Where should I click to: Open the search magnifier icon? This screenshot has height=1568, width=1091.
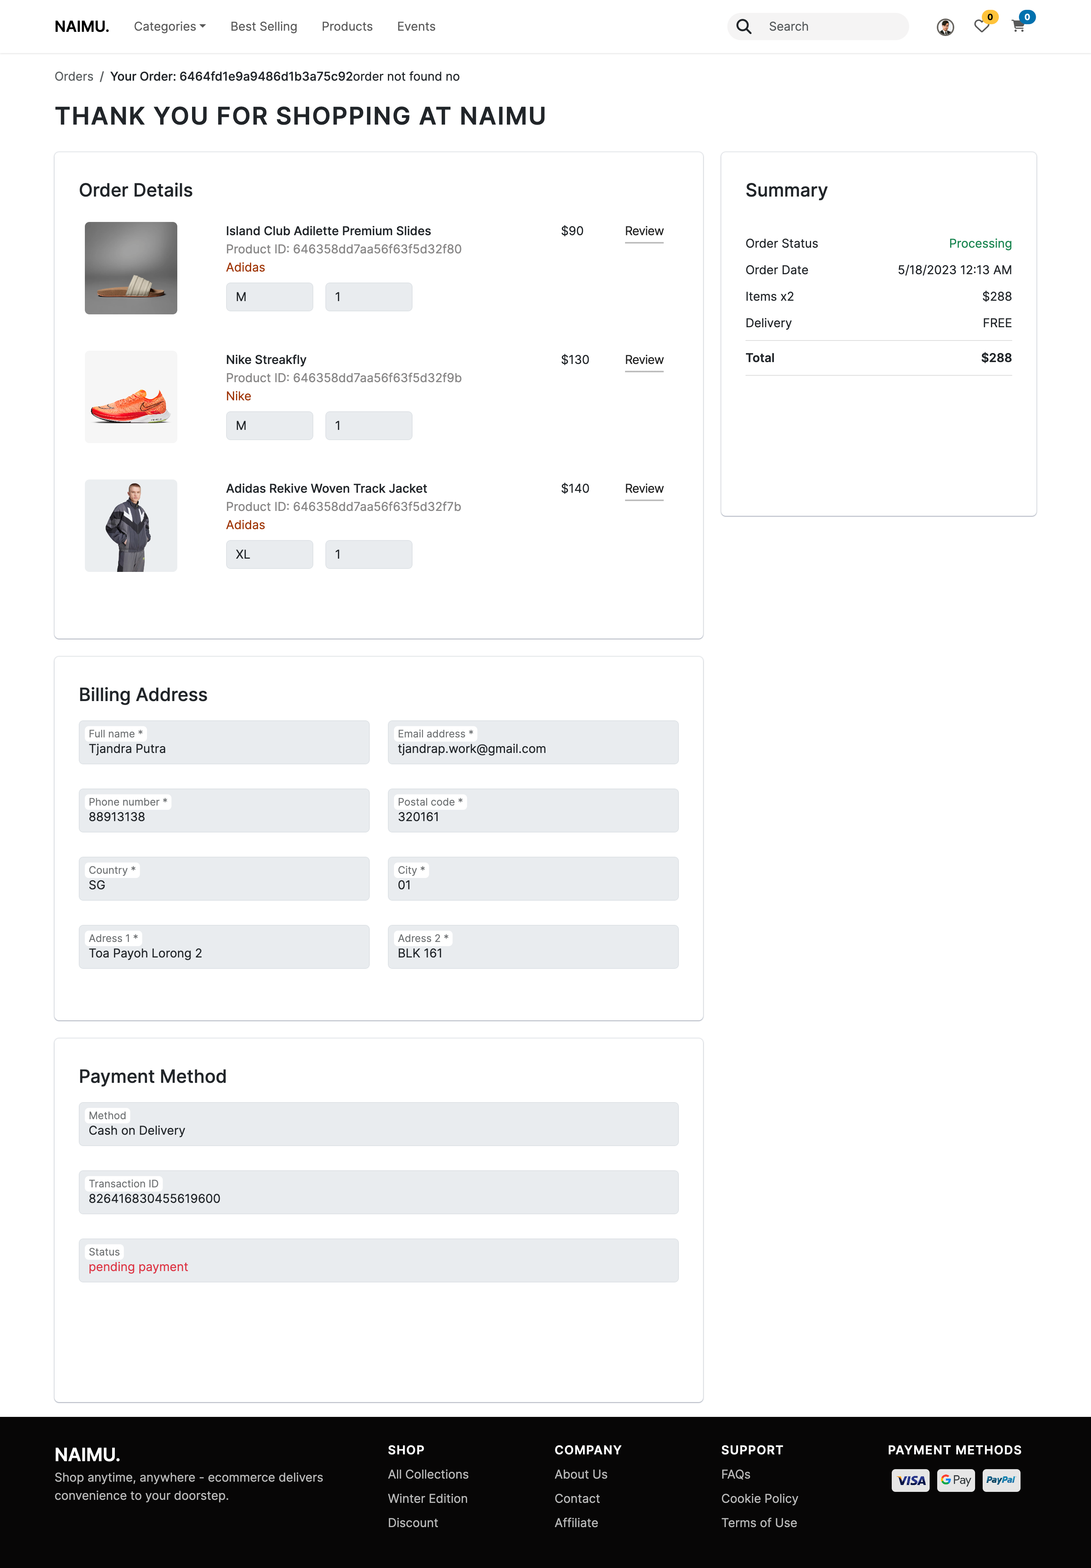pyautogui.click(x=744, y=26)
